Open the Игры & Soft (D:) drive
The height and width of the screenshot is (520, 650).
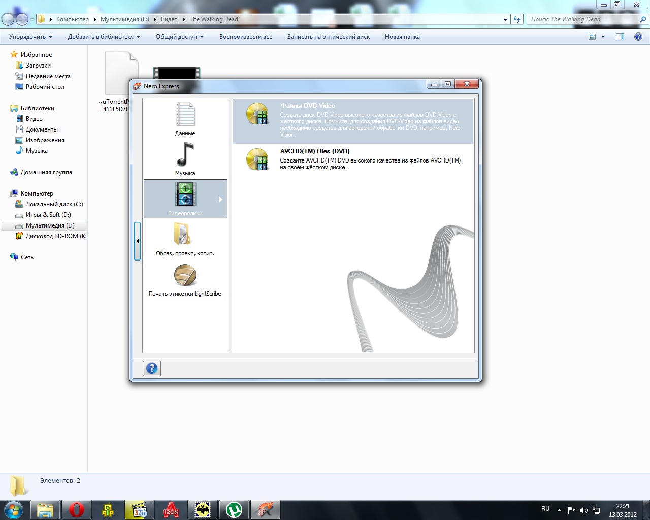point(48,215)
